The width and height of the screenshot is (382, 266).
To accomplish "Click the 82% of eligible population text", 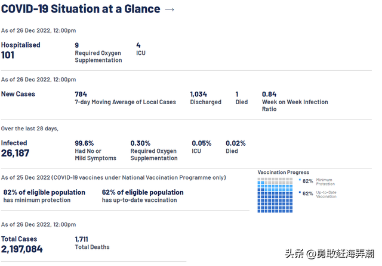I will click(x=44, y=193).
